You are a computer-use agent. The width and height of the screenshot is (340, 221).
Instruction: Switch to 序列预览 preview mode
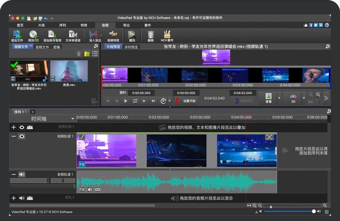(131, 46)
